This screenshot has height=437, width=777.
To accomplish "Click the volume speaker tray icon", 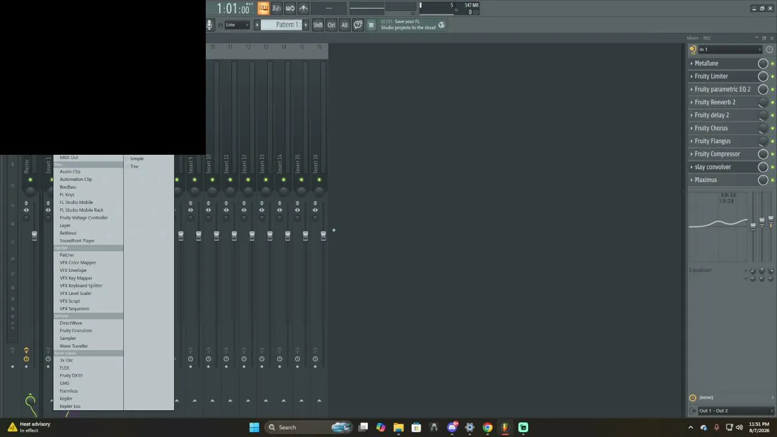I will (739, 427).
